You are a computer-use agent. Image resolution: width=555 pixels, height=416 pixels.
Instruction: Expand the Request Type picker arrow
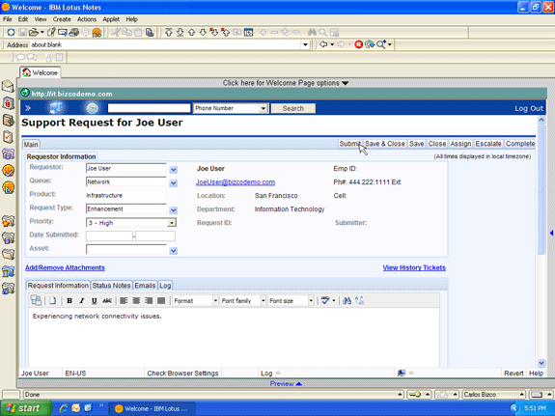coord(173,210)
